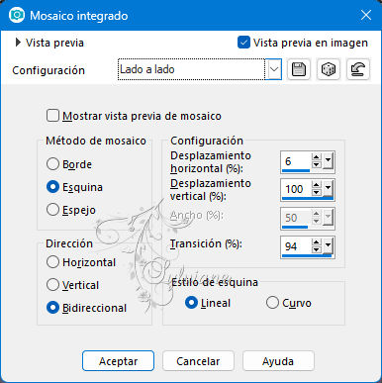Click the Desplazamiento vertical value field

(296, 189)
